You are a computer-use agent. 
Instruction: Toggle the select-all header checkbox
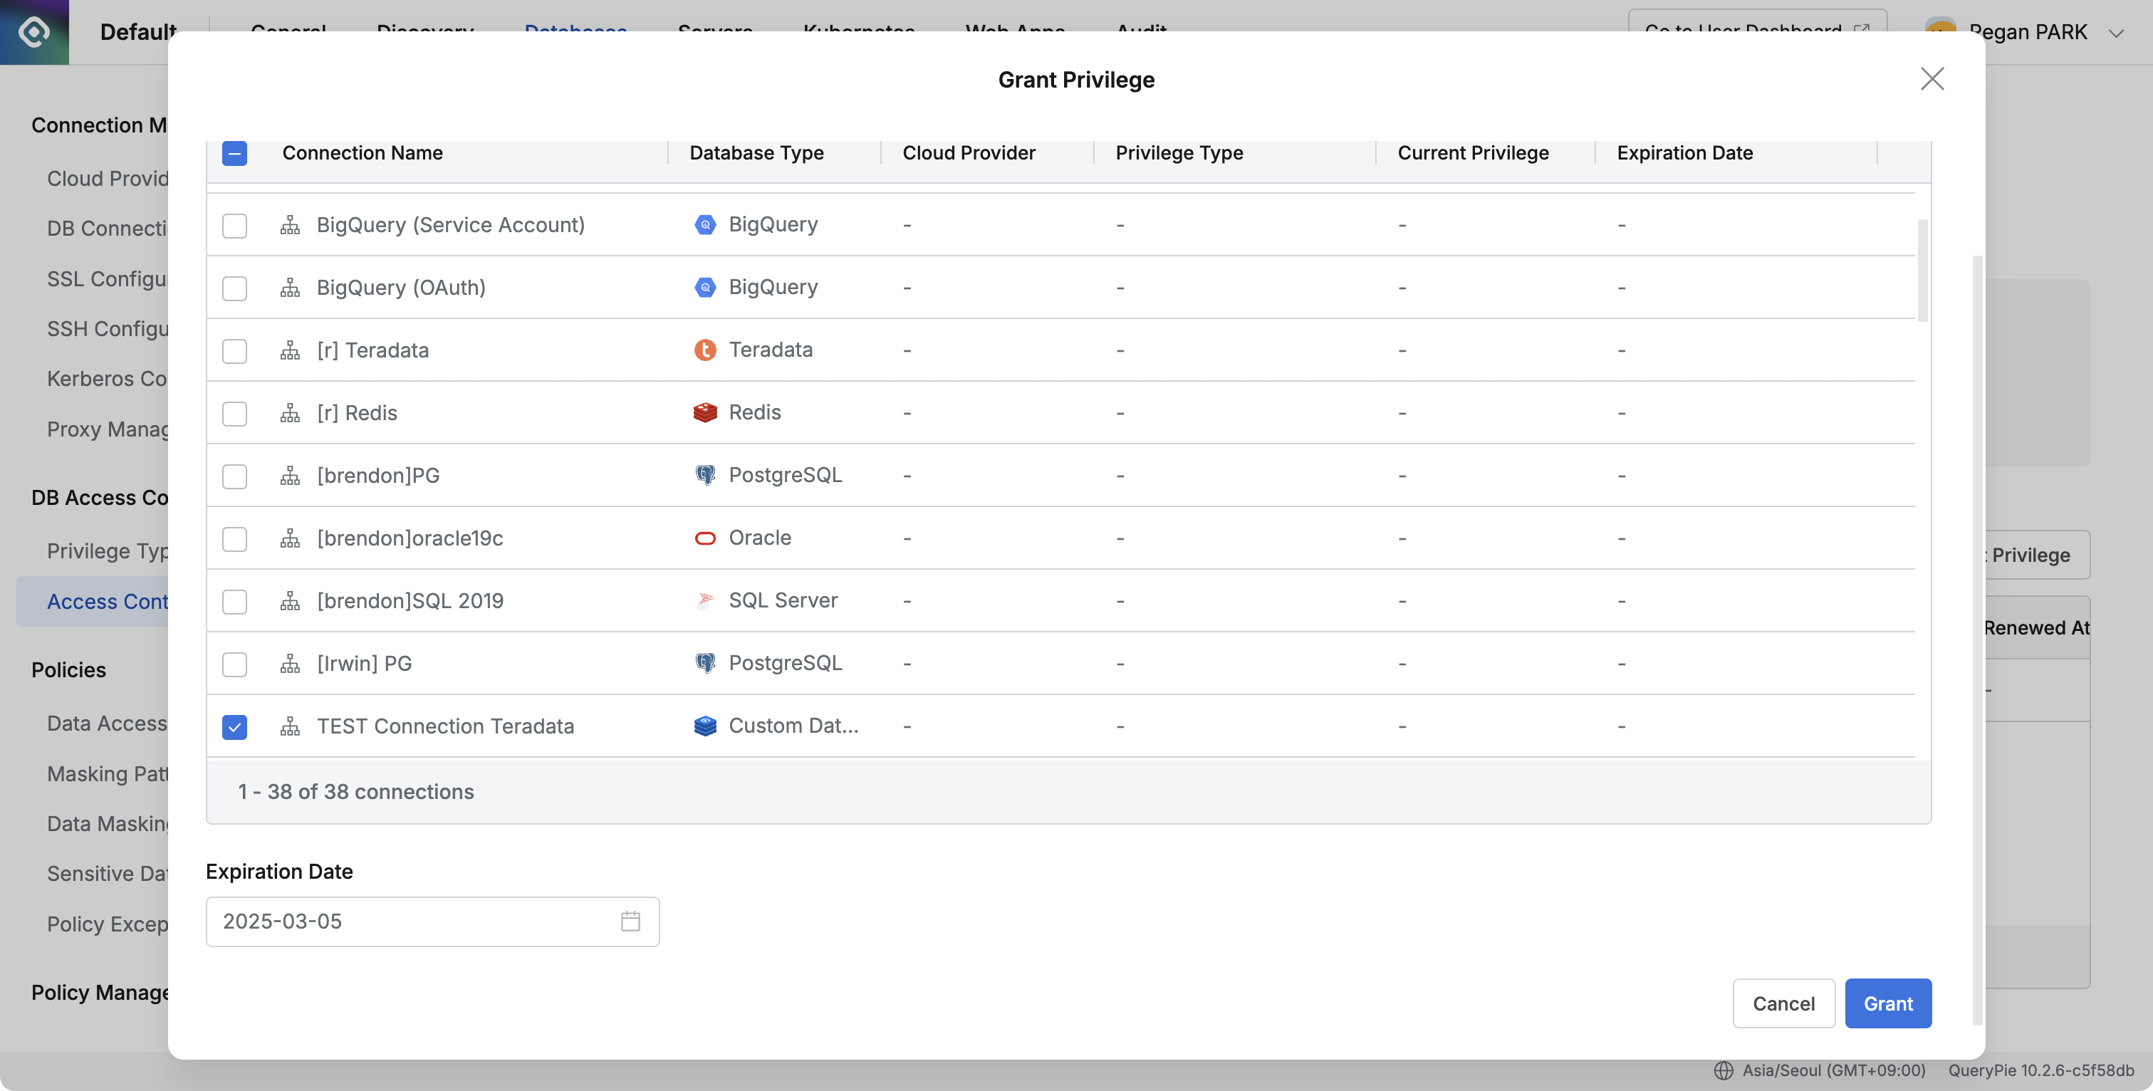point(235,153)
